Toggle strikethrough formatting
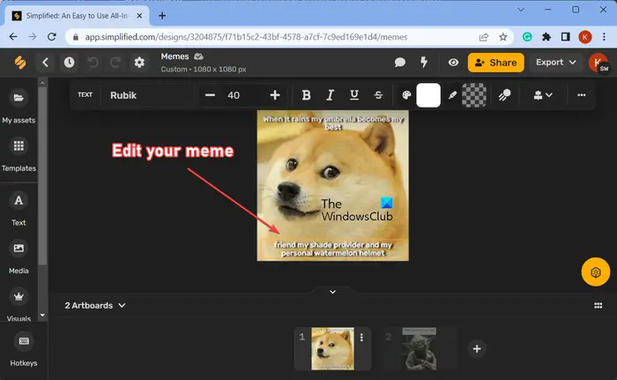617x380 pixels. (378, 95)
